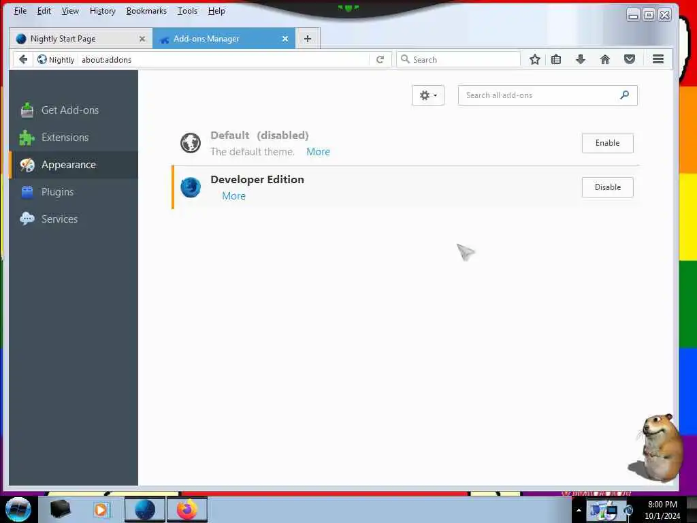Bookmark this page with the star icon
This screenshot has width=697, height=523.
[x=535, y=60]
